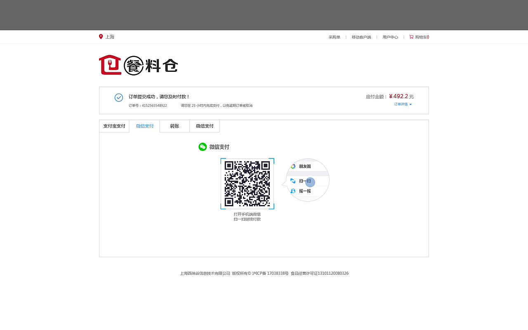The height and width of the screenshot is (330, 528).
Task: Click the payable amount ¥492.2
Action: 398,96
